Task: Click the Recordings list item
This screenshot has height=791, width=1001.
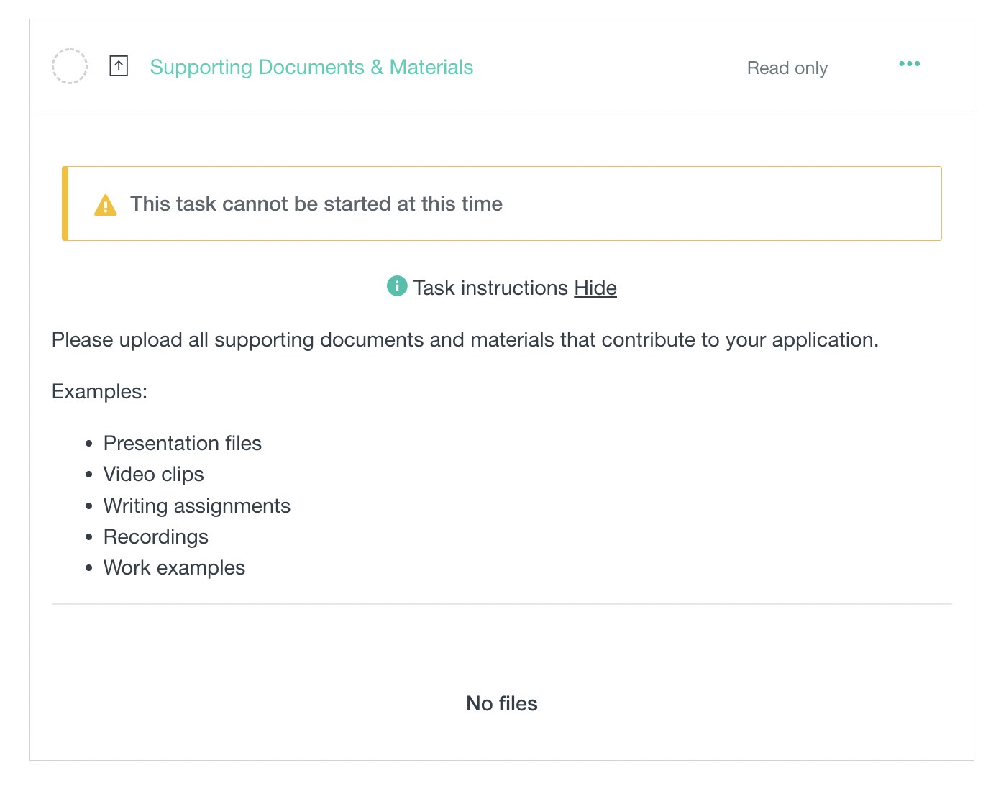Action: coord(156,536)
